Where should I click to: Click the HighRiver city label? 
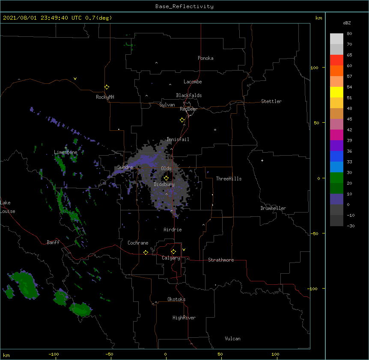(184, 318)
